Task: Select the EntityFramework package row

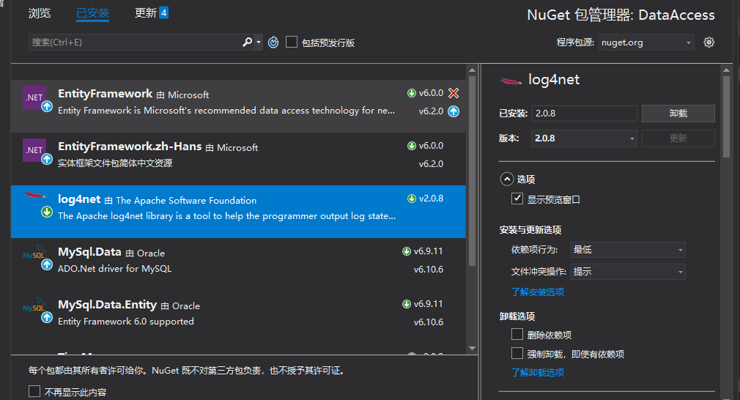Action: tap(238, 106)
